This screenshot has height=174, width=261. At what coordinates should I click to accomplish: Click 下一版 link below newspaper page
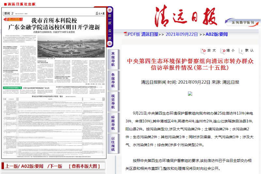(56, 166)
